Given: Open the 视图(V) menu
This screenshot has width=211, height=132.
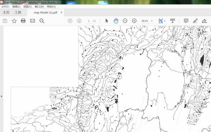Looking at the screenshot, I should [x=27, y=7].
